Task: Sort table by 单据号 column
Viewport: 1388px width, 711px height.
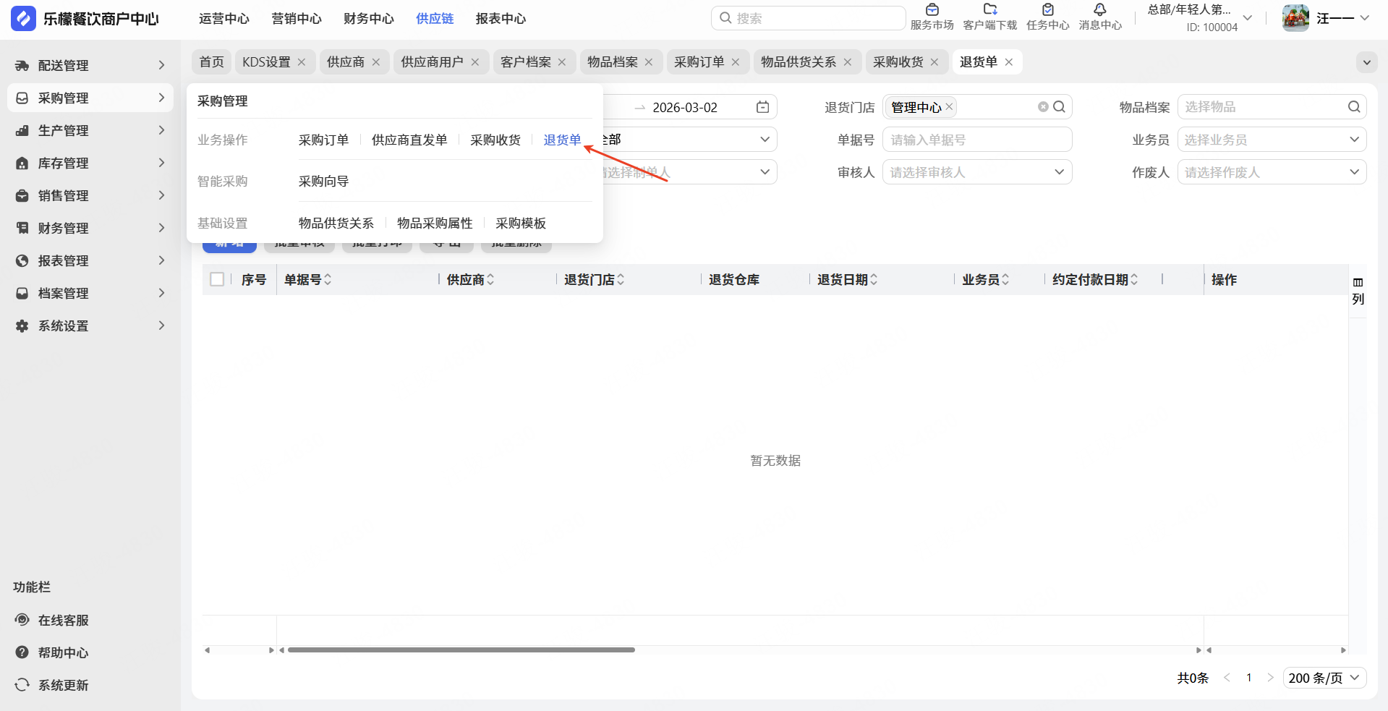Action: (328, 279)
